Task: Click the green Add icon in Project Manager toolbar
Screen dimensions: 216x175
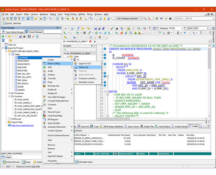Action: [3, 37]
